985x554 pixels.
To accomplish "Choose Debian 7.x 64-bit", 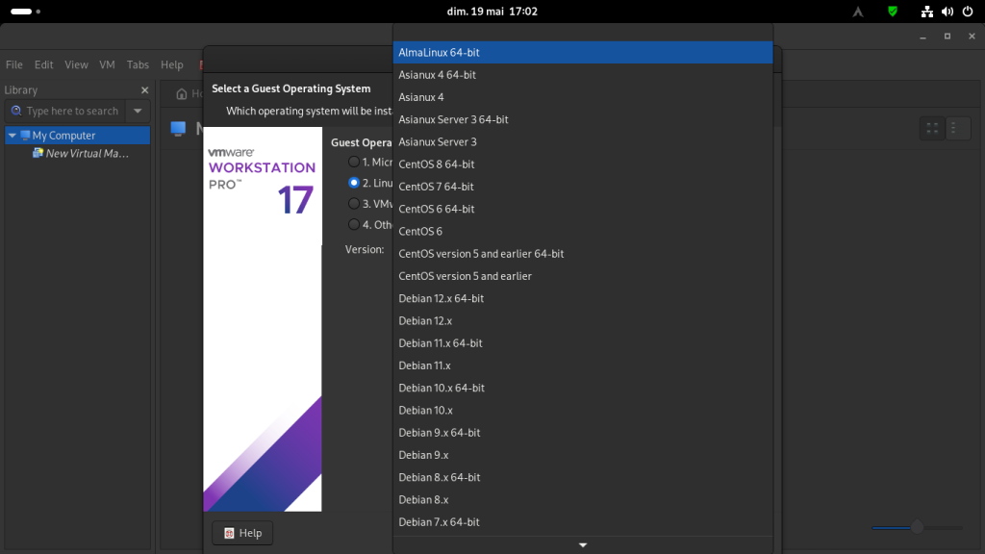I will click(582, 522).
